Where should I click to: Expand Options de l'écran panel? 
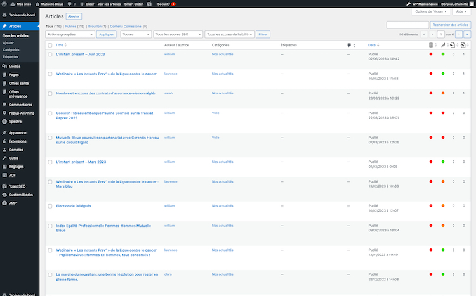point(430,12)
